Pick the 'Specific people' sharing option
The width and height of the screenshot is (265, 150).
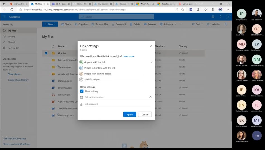(x=92, y=80)
